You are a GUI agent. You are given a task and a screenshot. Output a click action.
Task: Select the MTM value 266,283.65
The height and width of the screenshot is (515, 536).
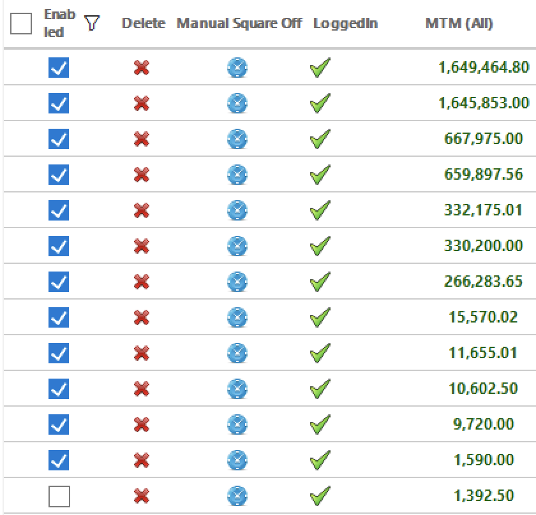[x=483, y=282]
